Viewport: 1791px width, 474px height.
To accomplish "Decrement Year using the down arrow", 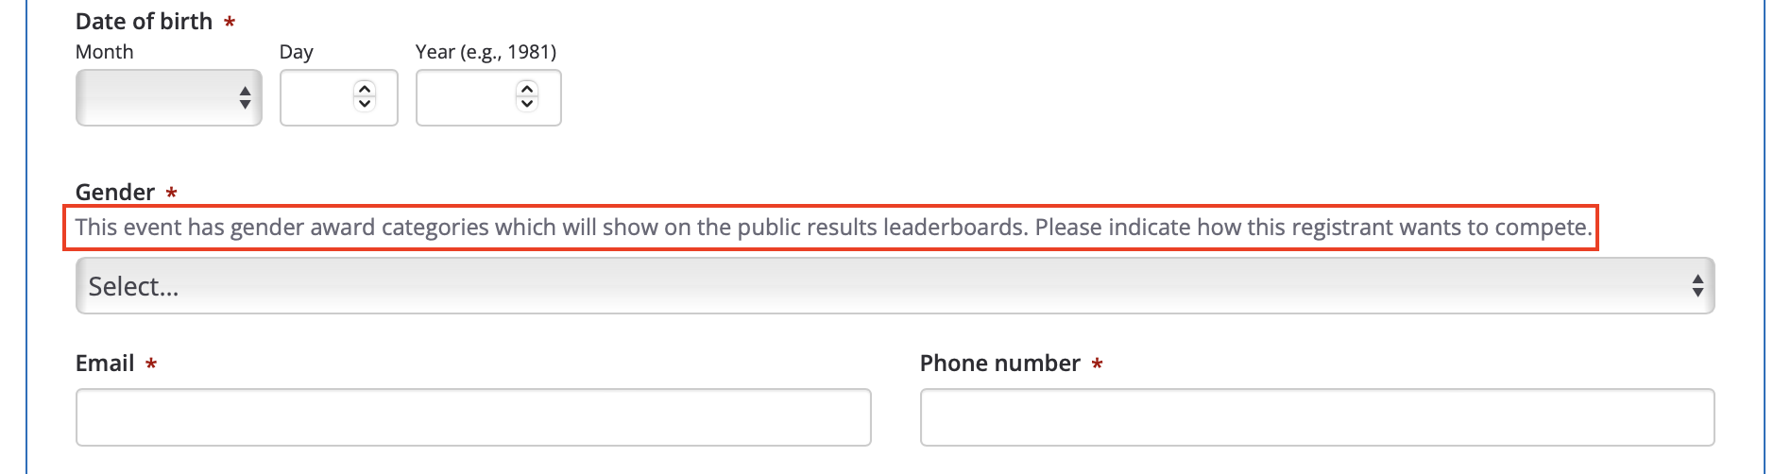I will (527, 104).
